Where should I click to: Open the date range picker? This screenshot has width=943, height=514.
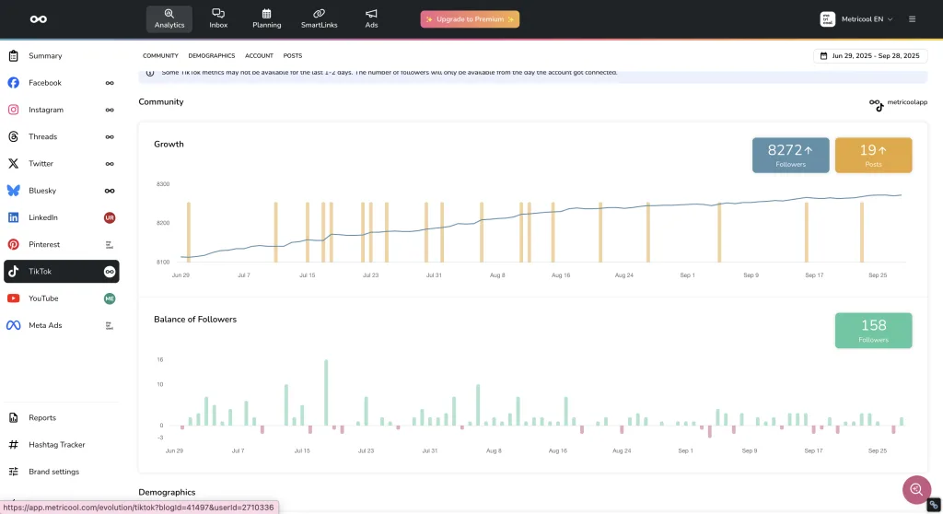(869, 56)
